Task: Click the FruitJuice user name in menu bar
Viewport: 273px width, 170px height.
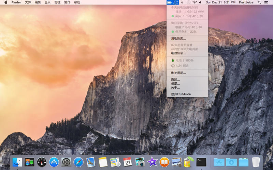Action: pos(246,2)
